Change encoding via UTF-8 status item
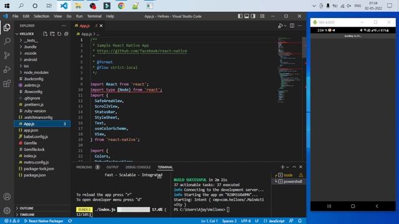399x224 pixels. [246, 221]
